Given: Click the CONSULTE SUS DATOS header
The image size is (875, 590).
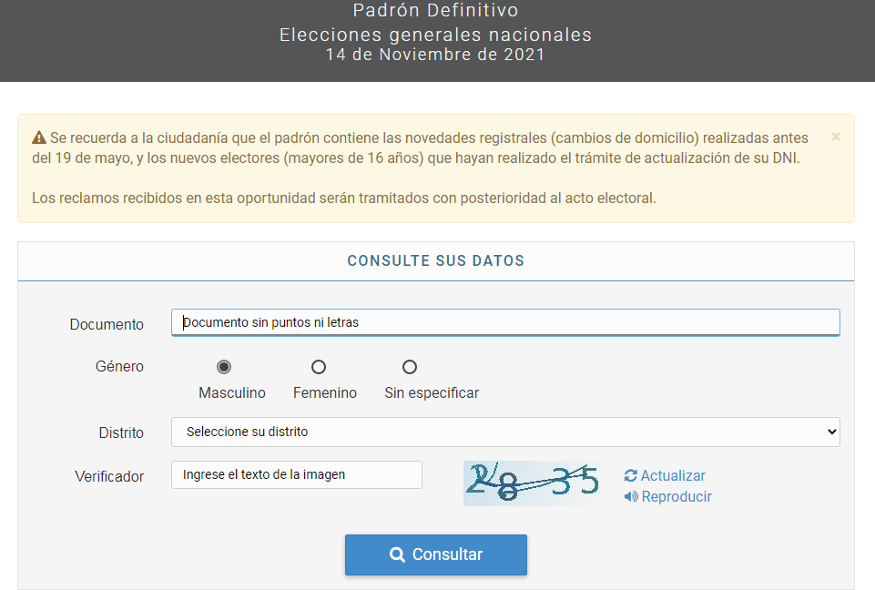Looking at the screenshot, I should [435, 259].
